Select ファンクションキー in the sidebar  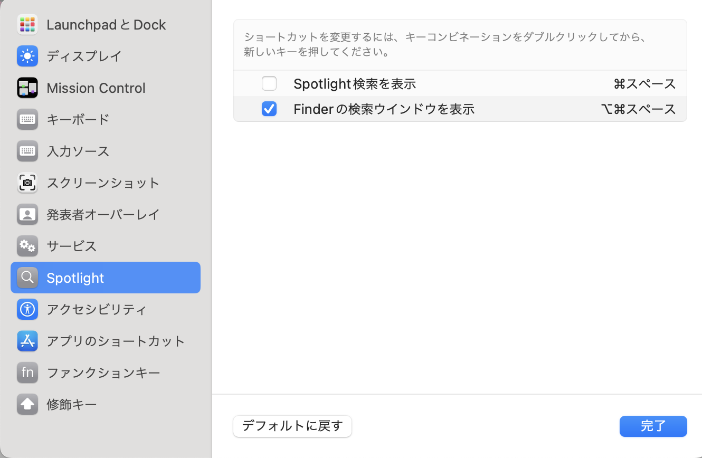(106, 373)
